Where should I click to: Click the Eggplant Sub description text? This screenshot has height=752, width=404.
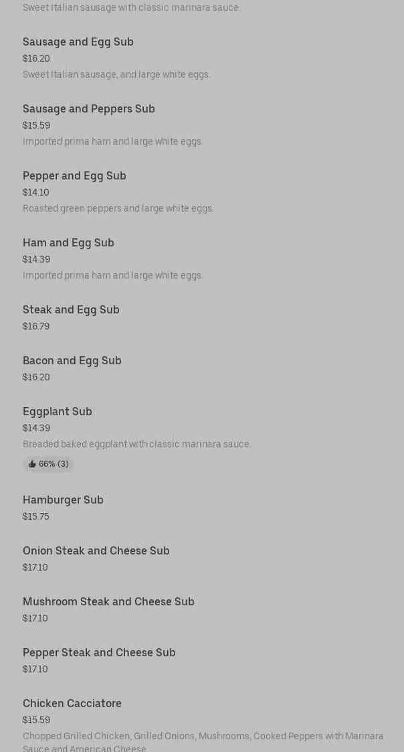point(136,445)
